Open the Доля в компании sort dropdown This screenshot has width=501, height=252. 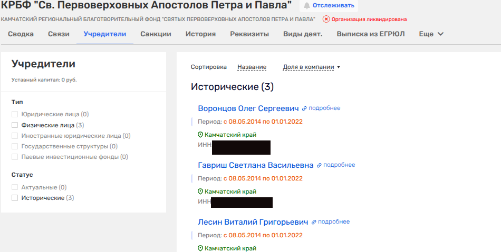[x=311, y=67]
